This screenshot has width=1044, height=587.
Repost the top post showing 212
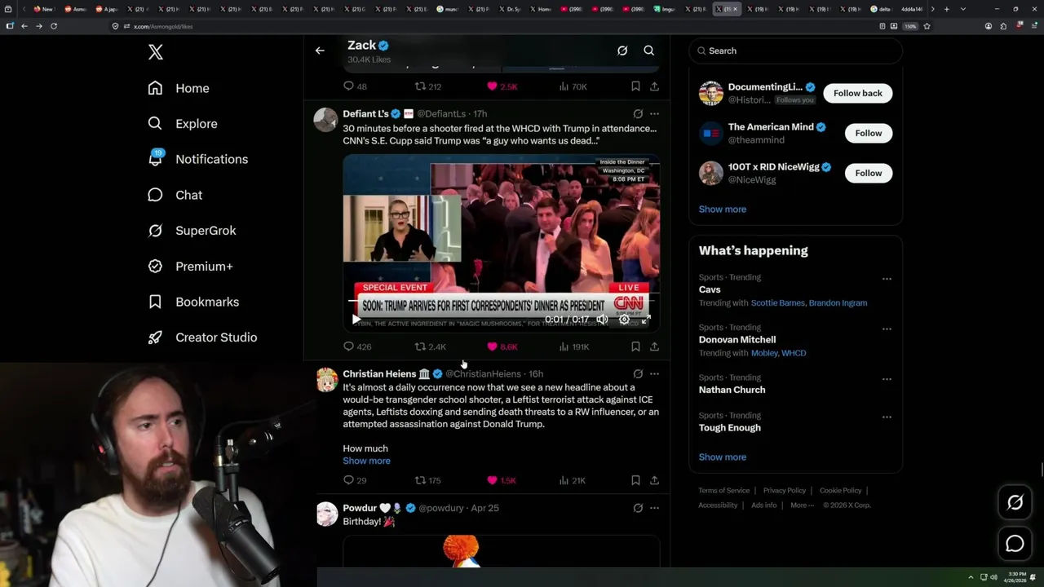tap(428, 86)
